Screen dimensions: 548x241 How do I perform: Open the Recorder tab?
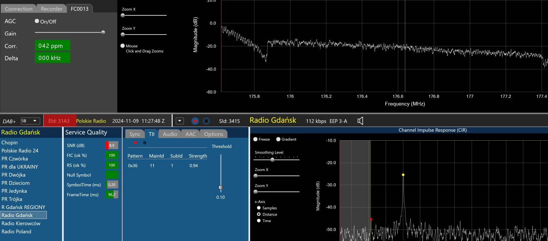pos(51,9)
